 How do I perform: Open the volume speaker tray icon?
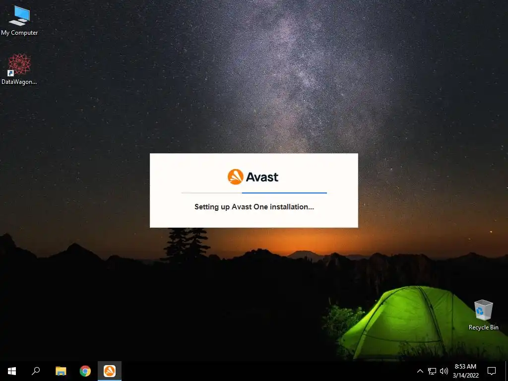point(444,371)
